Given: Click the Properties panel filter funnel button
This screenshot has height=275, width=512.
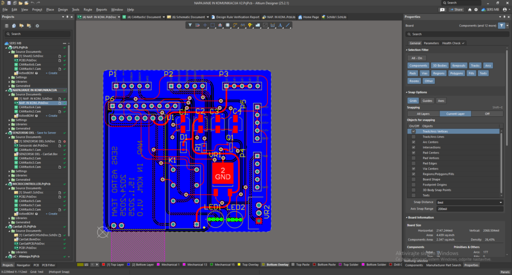Looking at the screenshot, I should click(501, 25).
